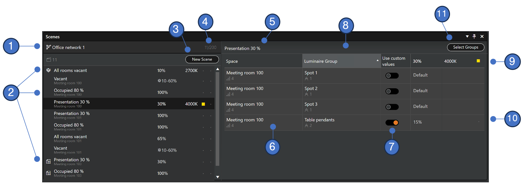Screen dimensions: 531x192
Task: Disable custom values for Table pendants
Action: 392,122
